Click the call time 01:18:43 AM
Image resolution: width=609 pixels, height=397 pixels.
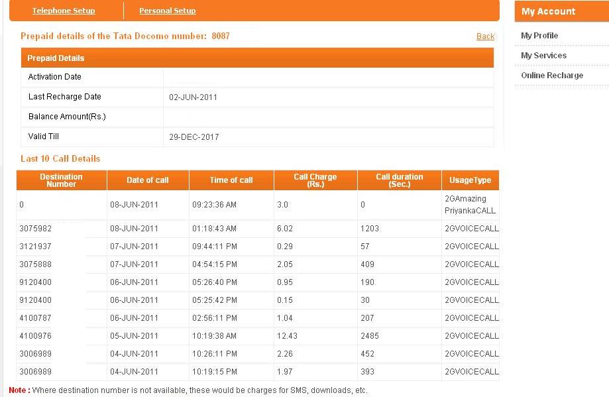click(215, 229)
